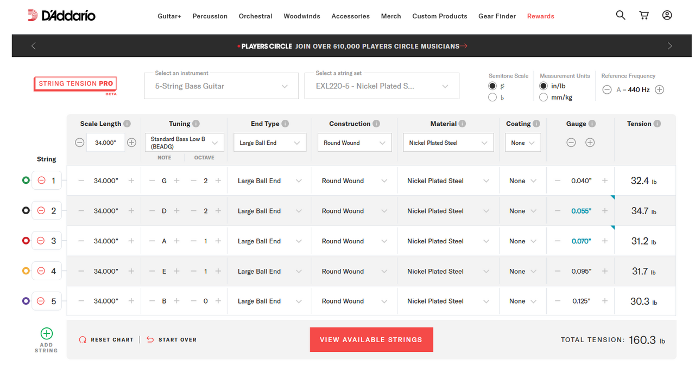Screen dimensions: 695x367
Task: Open the Gear Finder link
Action: pos(497,16)
